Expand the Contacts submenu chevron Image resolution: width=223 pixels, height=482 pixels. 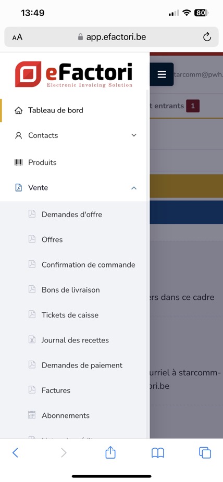(x=134, y=135)
